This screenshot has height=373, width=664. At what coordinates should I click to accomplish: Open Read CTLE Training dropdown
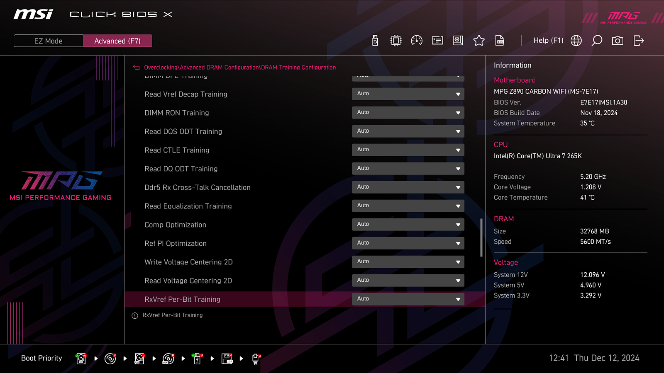(x=408, y=150)
